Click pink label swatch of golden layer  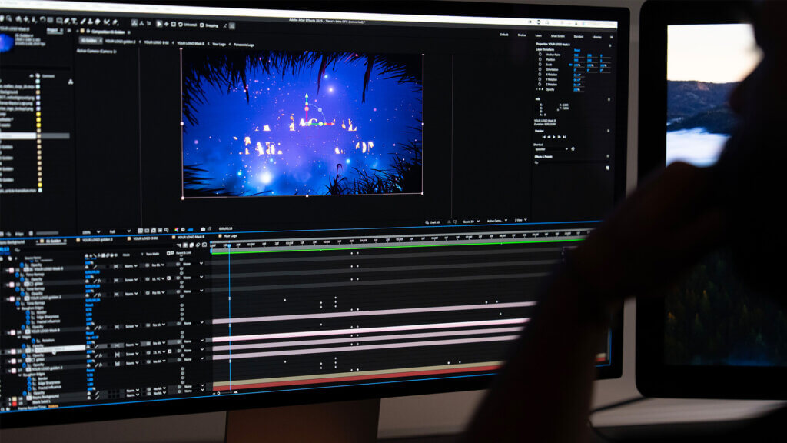click(x=12, y=285)
